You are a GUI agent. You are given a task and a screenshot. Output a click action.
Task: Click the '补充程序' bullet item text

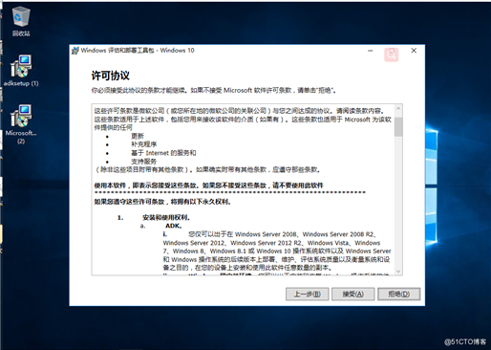(x=144, y=144)
